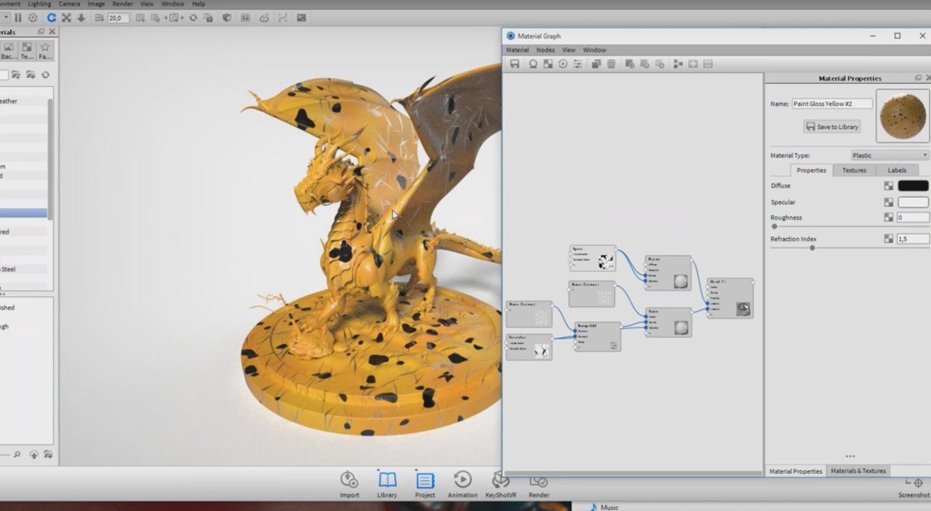Select the Scratches node in graph
The width and height of the screenshot is (931, 511).
point(529,347)
